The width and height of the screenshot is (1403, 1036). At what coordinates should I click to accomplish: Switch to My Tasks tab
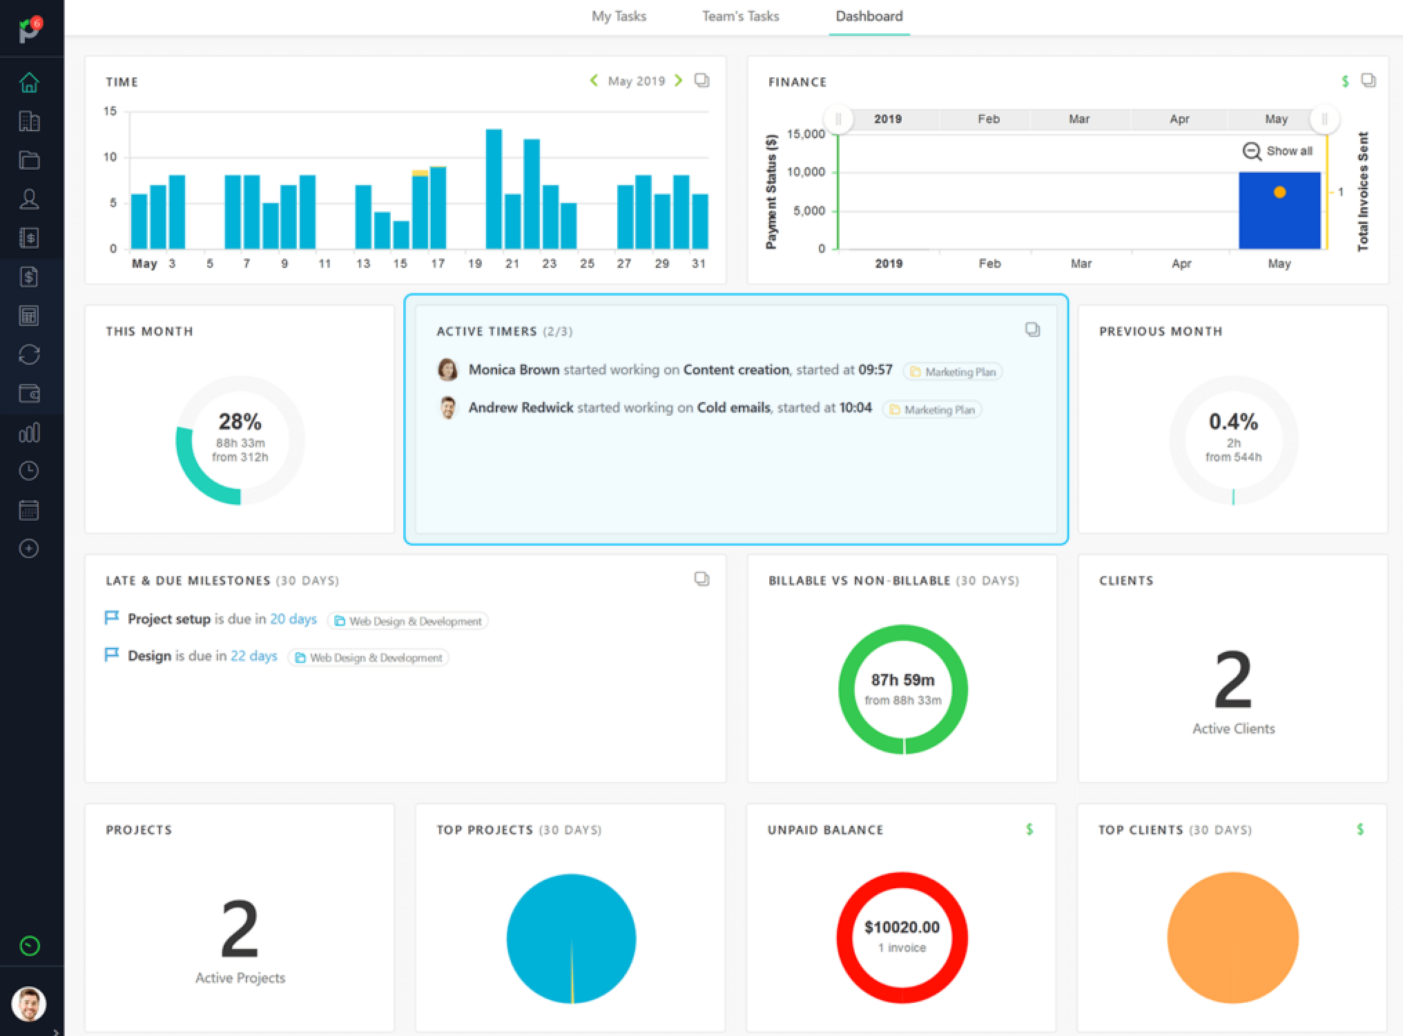(x=619, y=17)
